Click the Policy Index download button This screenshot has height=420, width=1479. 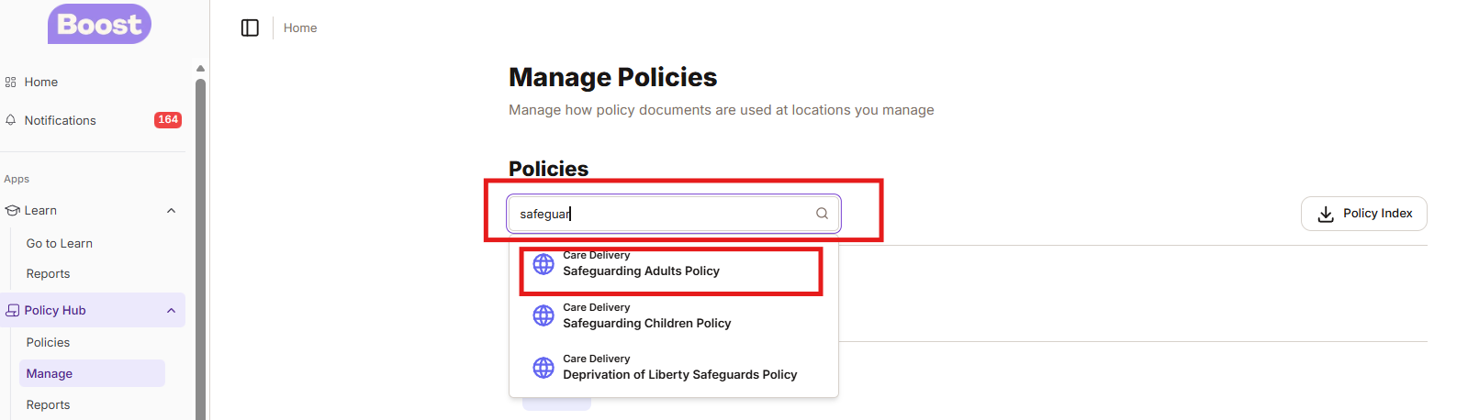coord(1363,214)
